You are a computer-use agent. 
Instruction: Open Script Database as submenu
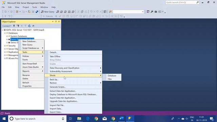tap(31, 48)
